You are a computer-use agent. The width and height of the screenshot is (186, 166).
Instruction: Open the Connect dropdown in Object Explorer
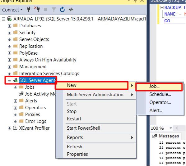click(12, 10)
